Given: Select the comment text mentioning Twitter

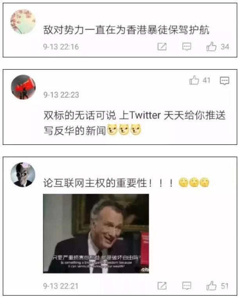Looking at the screenshot, I should click(134, 123).
